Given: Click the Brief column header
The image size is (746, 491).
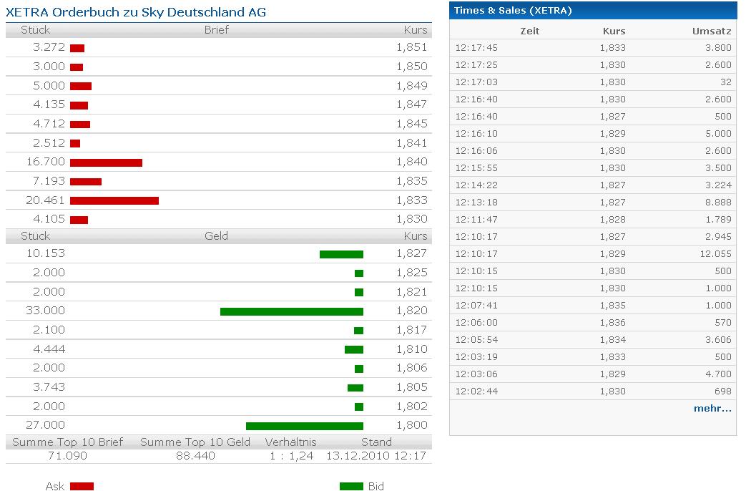Looking at the screenshot, I should tap(216, 30).
